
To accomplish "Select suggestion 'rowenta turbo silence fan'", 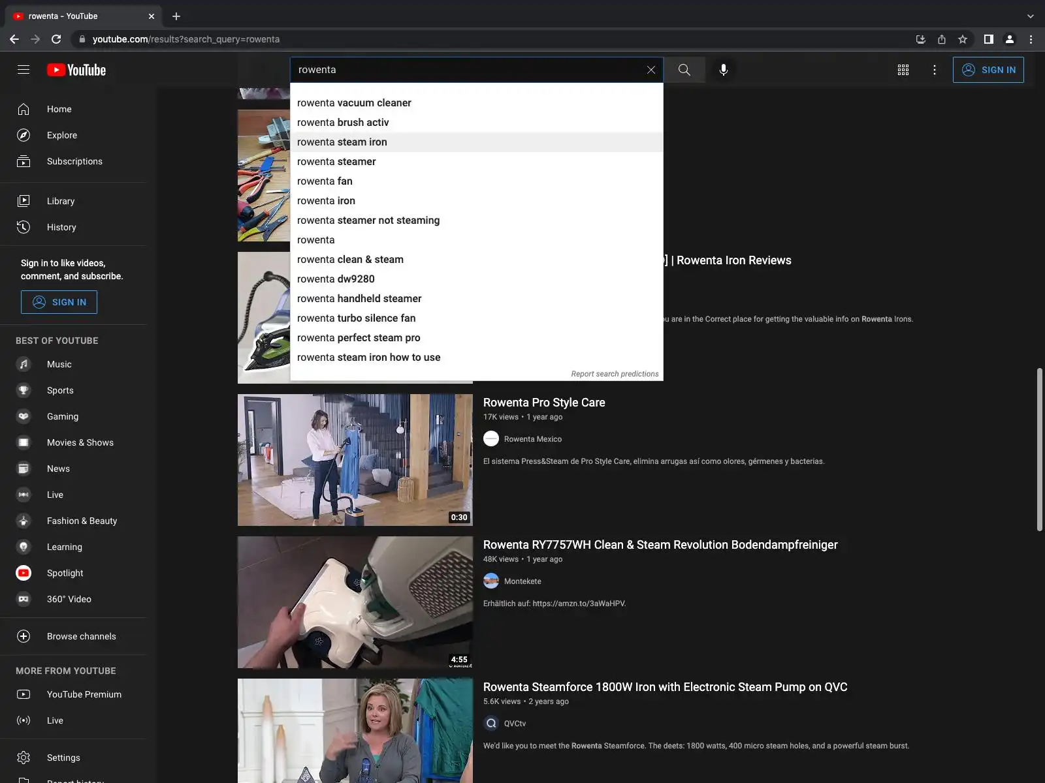I will (x=477, y=318).
